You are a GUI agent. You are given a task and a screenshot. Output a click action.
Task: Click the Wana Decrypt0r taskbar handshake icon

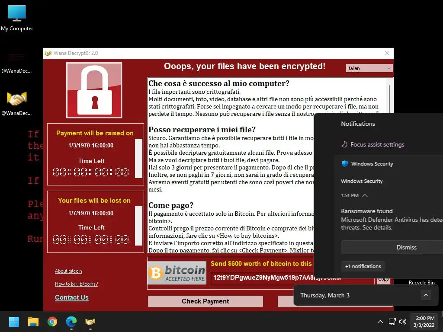[x=90, y=322]
